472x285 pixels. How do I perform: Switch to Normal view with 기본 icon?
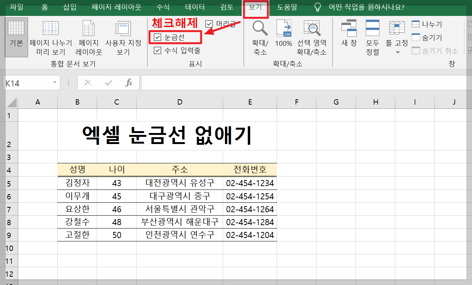(16, 37)
